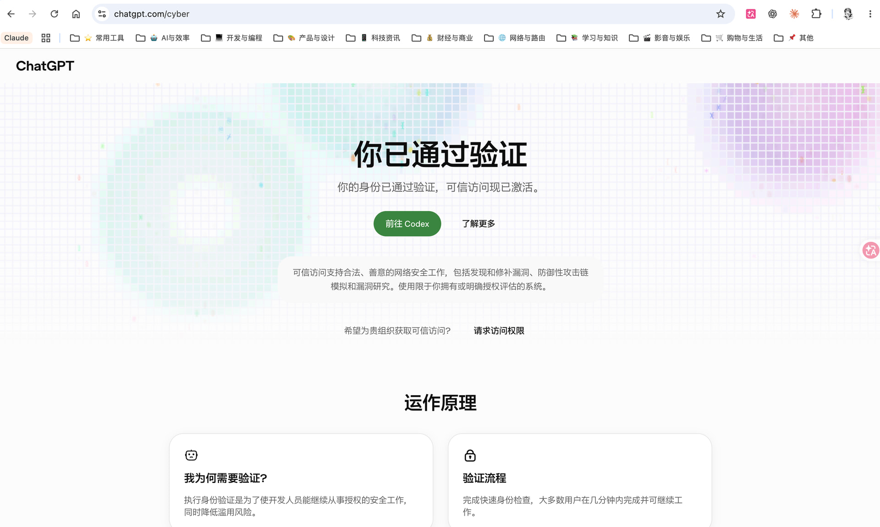Bookmark this page with the star icon
This screenshot has height=527, width=880.
tap(720, 14)
